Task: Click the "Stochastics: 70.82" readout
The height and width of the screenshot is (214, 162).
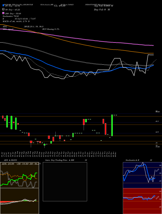Action: click(x=10, y=16)
